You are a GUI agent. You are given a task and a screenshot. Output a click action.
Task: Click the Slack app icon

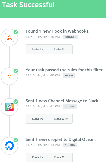coord(10,107)
